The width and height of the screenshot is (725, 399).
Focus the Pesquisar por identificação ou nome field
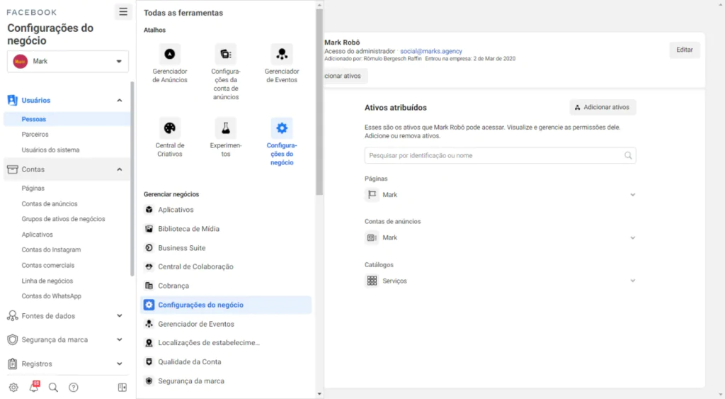500,155
